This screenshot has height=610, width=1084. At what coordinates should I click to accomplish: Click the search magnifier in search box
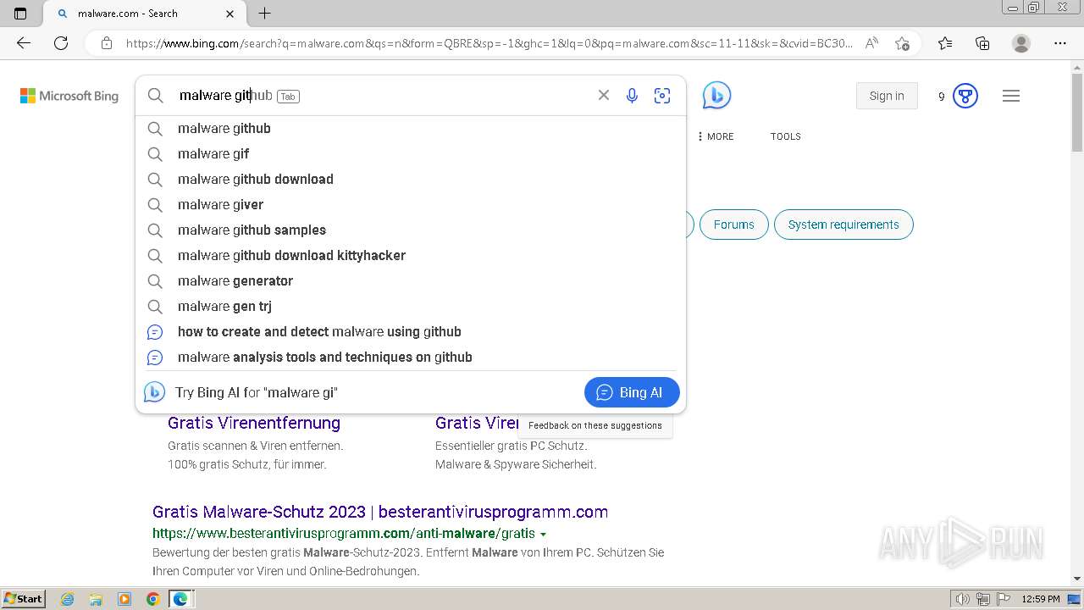155,96
